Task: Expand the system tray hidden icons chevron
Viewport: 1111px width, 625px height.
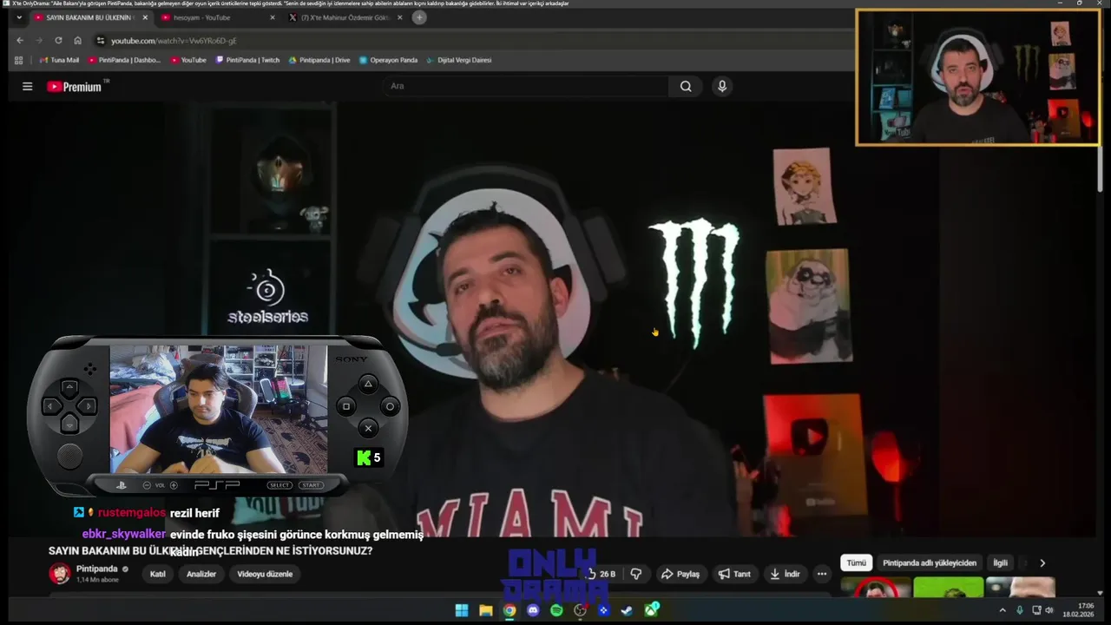Action: (1003, 610)
